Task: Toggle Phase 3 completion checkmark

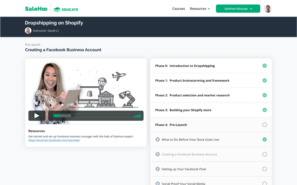Action: 264,110
